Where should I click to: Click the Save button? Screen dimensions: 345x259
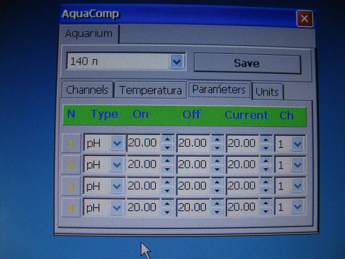pyautogui.click(x=247, y=63)
